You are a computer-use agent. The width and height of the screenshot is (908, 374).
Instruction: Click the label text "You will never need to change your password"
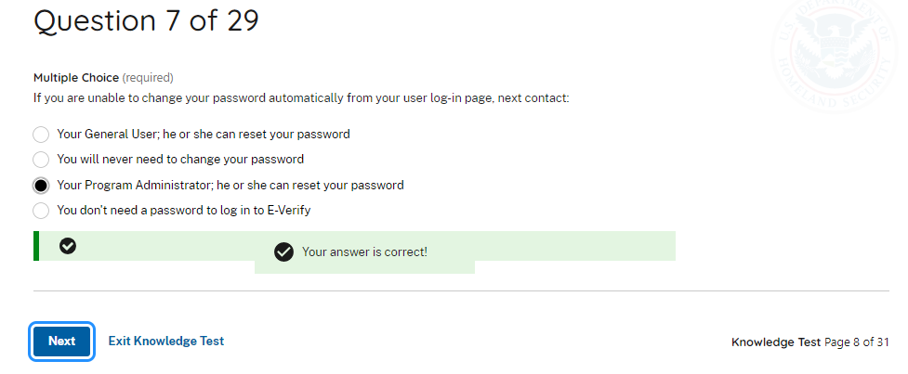[x=180, y=160]
